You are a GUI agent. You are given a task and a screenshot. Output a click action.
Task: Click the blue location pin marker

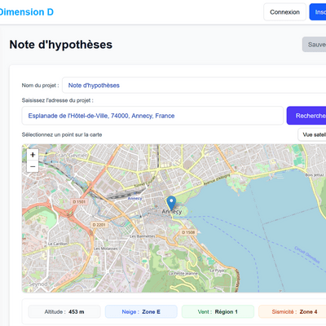[171, 203]
